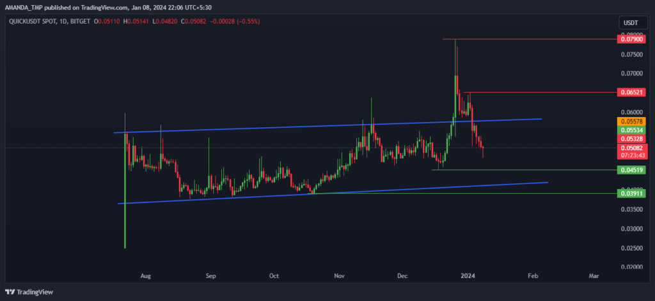Click the current price 0.05082 label
The width and height of the screenshot is (655, 301).
pyautogui.click(x=631, y=148)
